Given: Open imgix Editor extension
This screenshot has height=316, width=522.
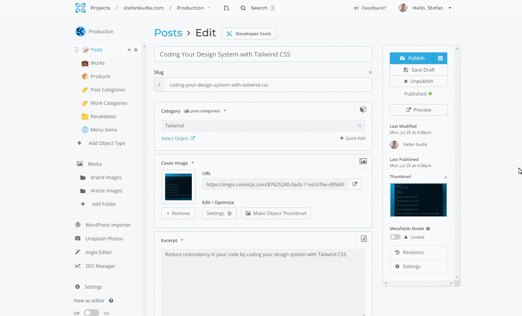Looking at the screenshot, I should [94, 252].
